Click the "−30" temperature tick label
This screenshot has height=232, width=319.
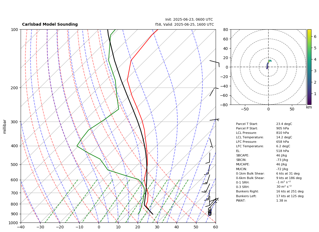[40, 227]
